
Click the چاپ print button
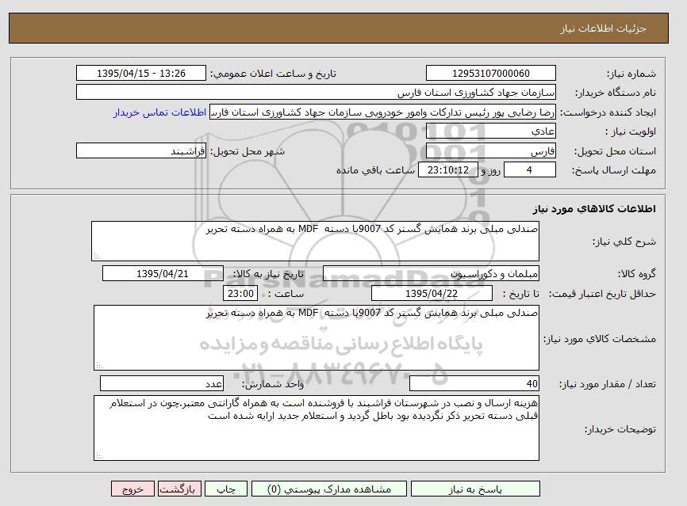[226, 489]
